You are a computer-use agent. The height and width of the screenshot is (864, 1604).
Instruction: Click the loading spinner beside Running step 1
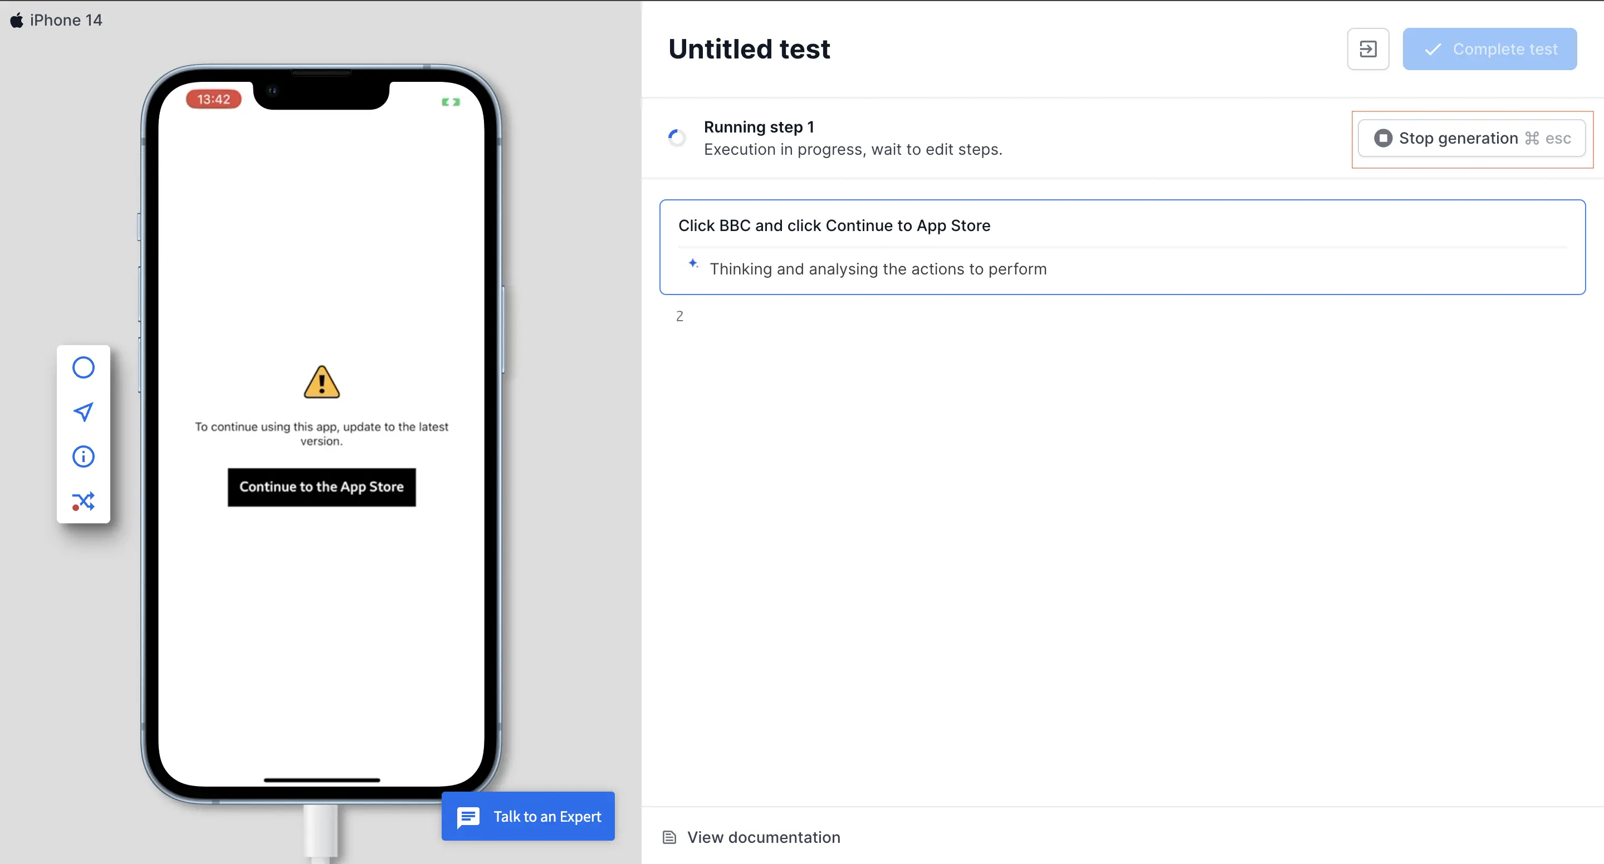[677, 138]
